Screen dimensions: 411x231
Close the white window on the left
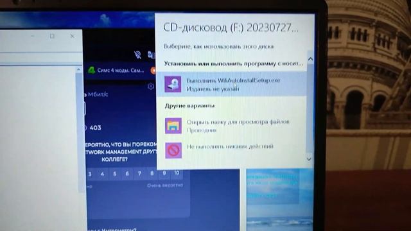click(73, 36)
